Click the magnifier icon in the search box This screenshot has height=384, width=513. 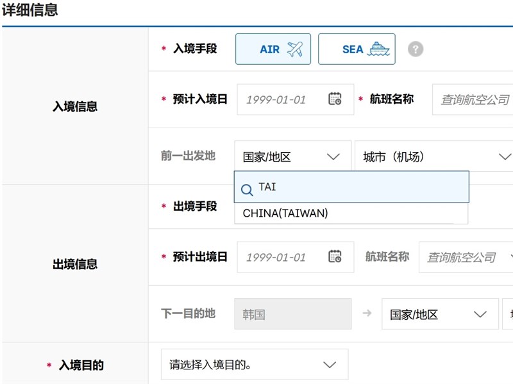pos(247,190)
